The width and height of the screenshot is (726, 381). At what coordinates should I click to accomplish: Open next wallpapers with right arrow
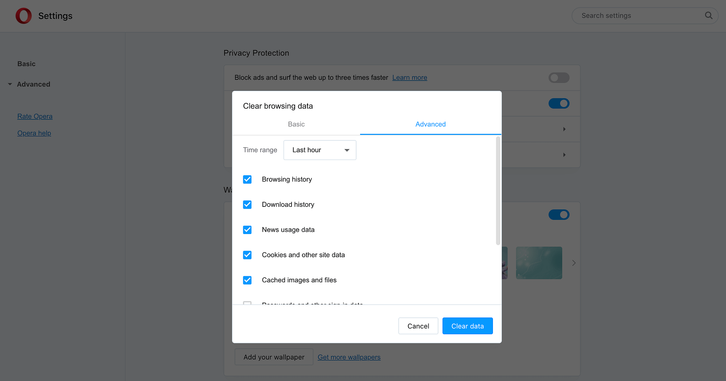pos(574,263)
